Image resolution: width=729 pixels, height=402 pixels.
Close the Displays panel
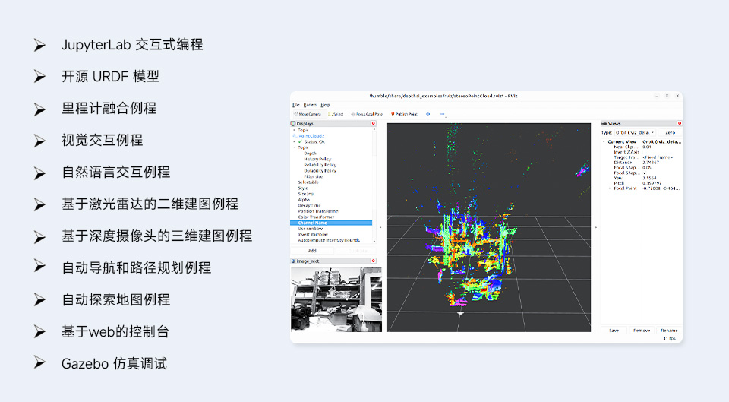tap(373, 123)
